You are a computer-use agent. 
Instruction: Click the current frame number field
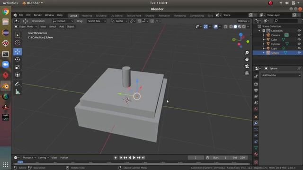(196, 158)
